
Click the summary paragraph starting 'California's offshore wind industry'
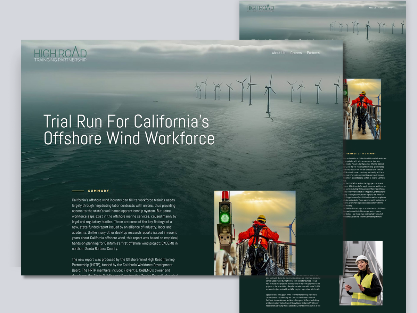tap(125, 224)
